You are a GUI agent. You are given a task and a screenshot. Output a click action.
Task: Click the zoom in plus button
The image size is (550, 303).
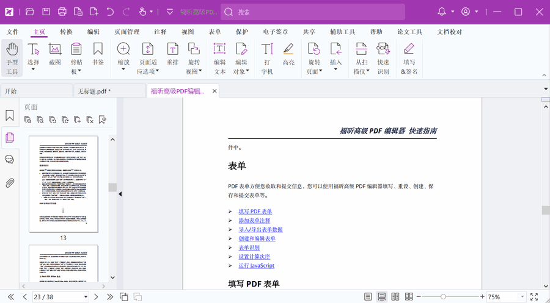482,297
